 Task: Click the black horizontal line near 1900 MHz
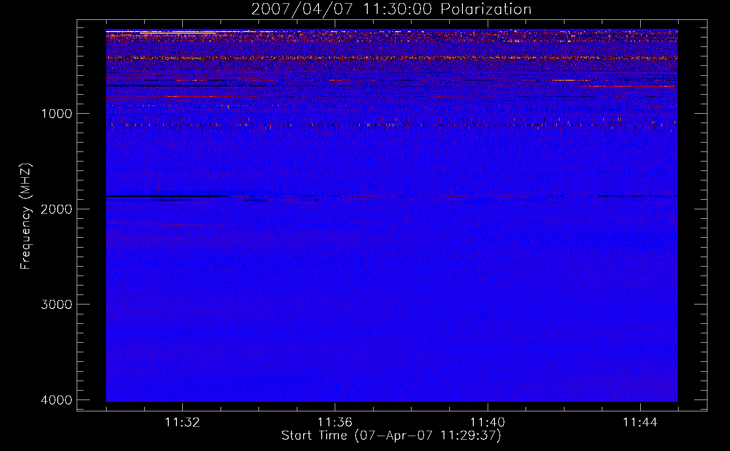coord(167,196)
